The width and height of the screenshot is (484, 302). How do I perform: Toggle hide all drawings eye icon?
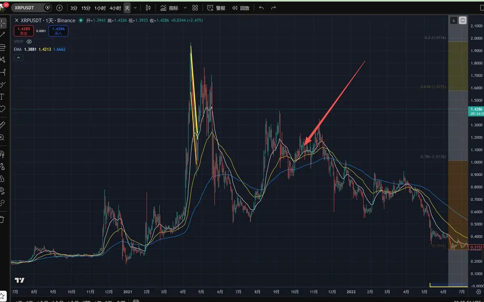(x=2, y=190)
